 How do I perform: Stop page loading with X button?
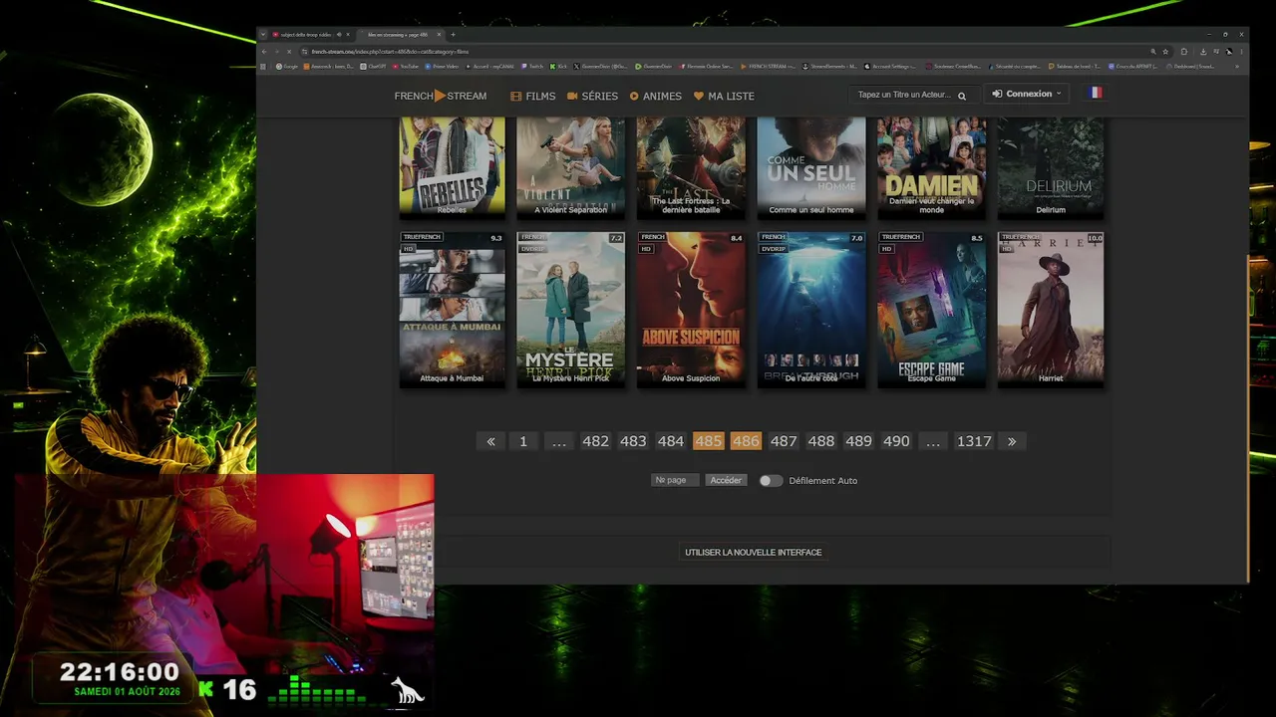(289, 52)
